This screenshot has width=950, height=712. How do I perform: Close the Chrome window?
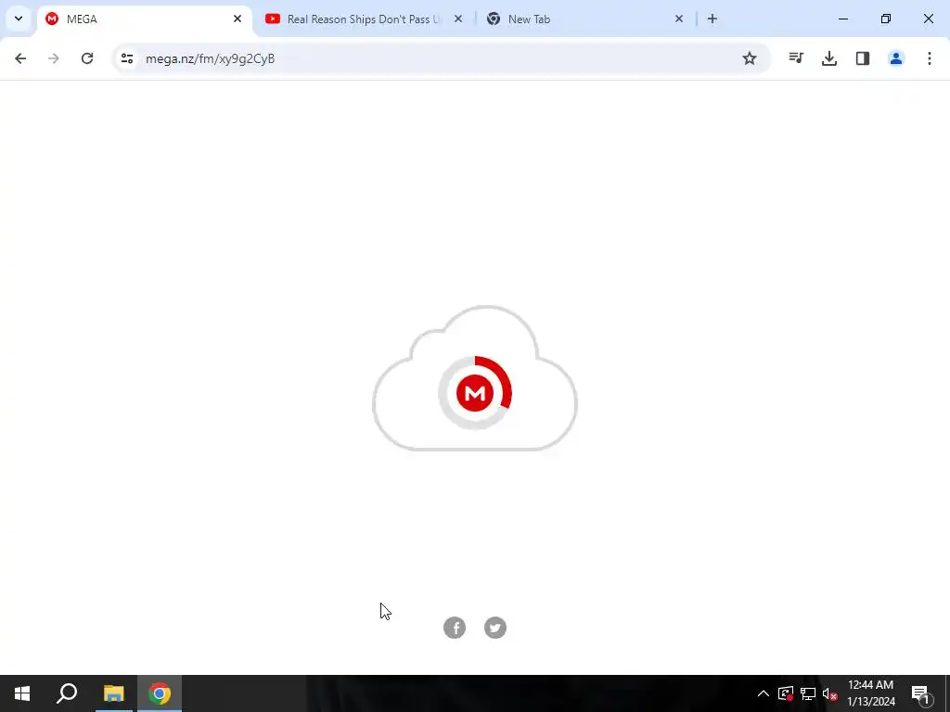[x=928, y=19]
